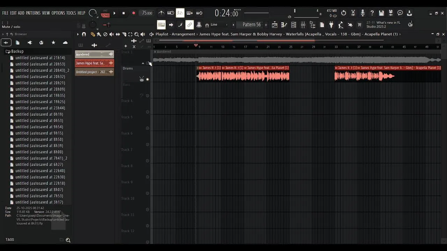Select the playlist Slice tool
This screenshot has width=447, height=251.
click(x=124, y=34)
